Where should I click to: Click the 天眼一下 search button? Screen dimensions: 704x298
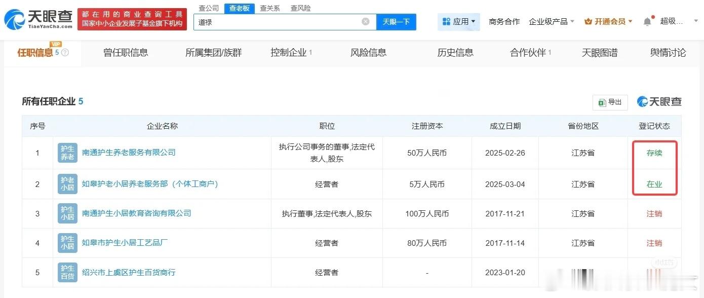(x=396, y=22)
